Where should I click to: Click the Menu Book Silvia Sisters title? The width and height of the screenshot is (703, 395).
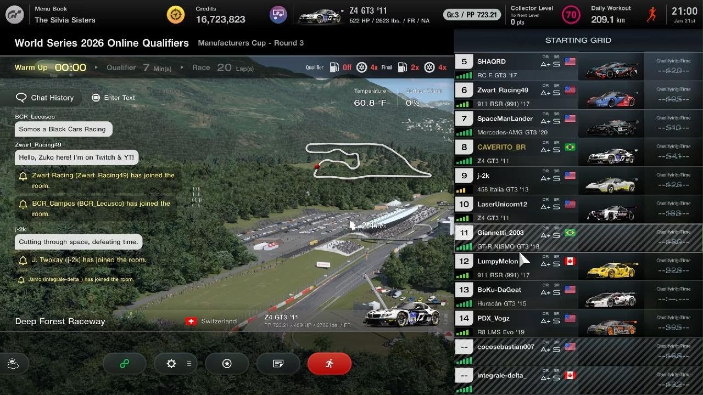[65, 15]
